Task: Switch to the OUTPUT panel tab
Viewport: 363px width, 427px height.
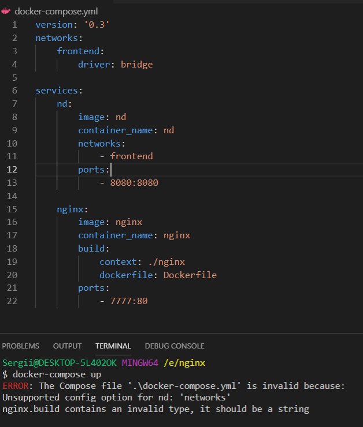Action: pos(68,346)
